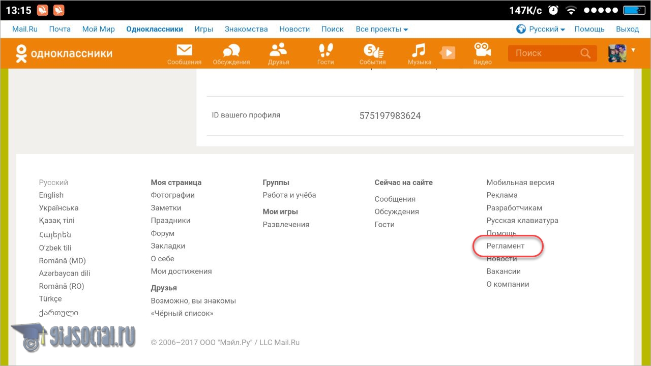
Task: Open Музыка note icon
Action: [x=419, y=51]
